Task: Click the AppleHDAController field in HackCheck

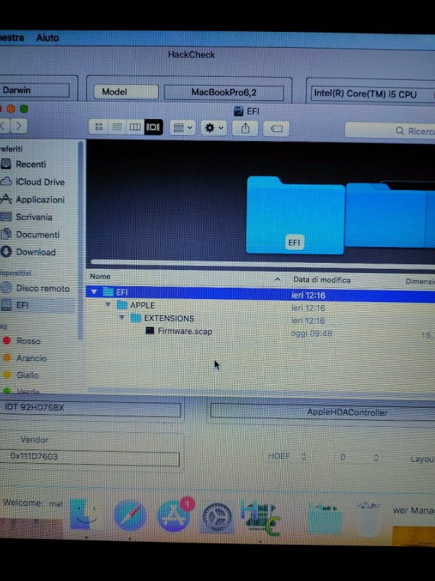Action: click(x=323, y=413)
